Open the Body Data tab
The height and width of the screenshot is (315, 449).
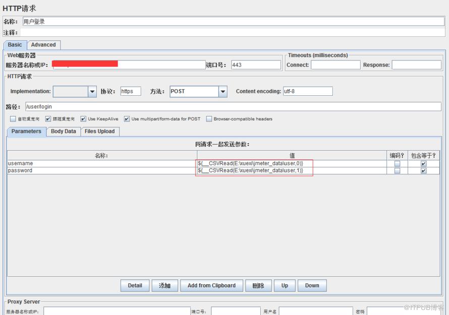click(x=63, y=132)
